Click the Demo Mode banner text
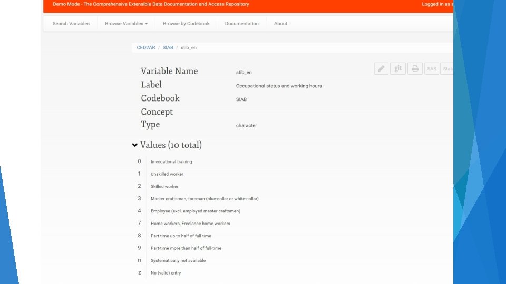 click(x=151, y=4)
